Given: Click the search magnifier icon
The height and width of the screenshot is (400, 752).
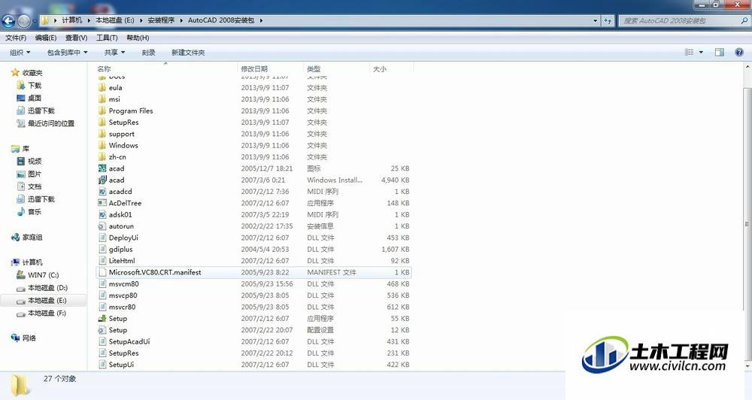Looking at the screenshot, I should coord(744,20).
